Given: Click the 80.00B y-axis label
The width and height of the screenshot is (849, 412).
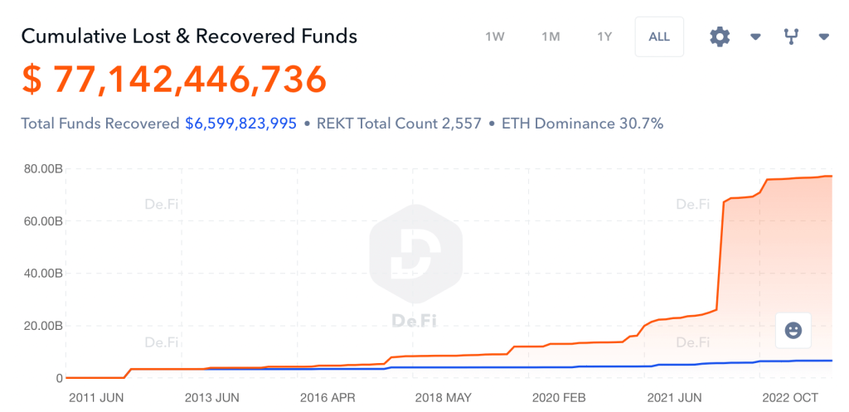Looking at the screenshot, I should (x=41, y=169).
